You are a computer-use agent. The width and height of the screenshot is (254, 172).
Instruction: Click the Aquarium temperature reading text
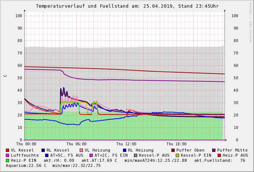(23, 165)
